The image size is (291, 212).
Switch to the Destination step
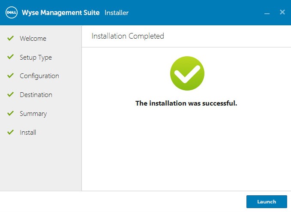click(36, 95)
